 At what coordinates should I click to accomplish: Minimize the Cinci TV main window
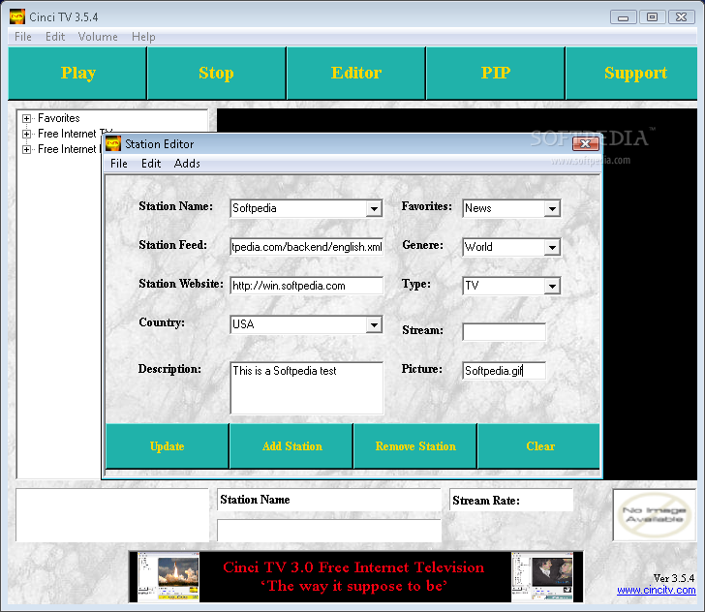point(623,17)
